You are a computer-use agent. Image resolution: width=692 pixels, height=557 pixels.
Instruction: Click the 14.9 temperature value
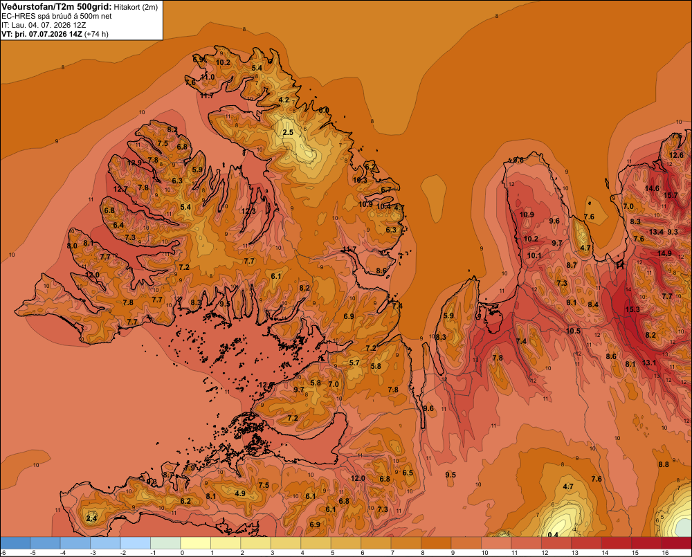[x=664, y=253]
